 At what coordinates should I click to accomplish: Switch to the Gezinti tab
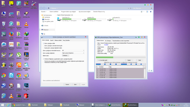tap(52, 40)
